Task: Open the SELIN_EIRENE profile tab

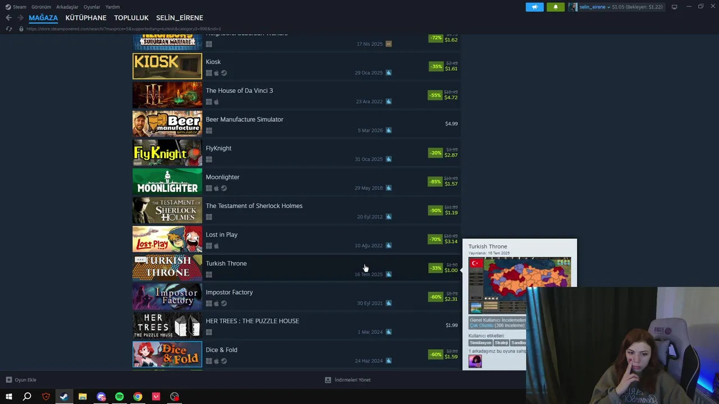Action: click(x=180, y=18)
